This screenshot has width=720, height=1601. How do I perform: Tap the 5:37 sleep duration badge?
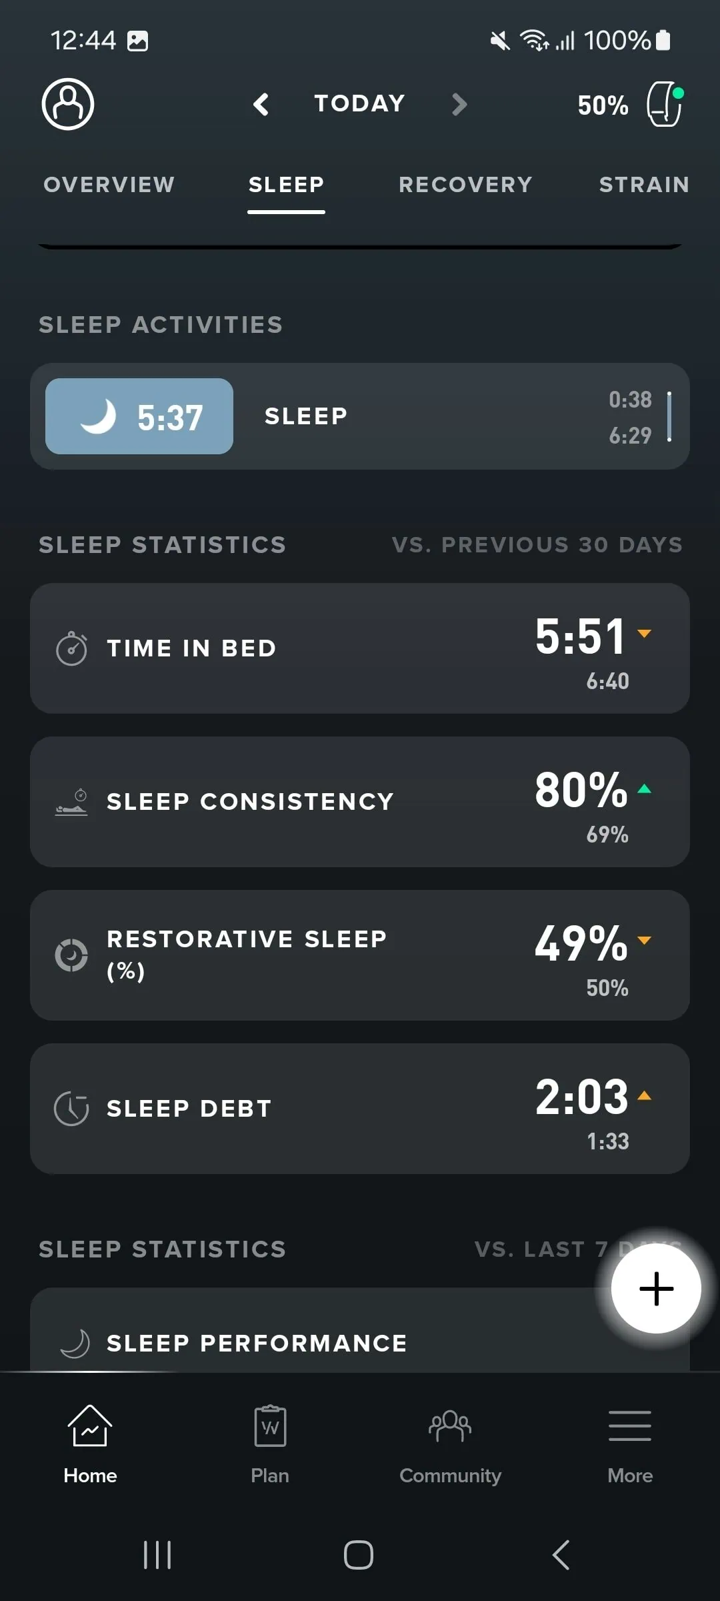[x=139, y=416]
